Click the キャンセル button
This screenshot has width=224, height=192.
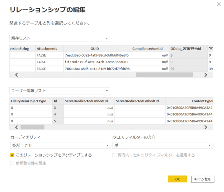point(203,179)
